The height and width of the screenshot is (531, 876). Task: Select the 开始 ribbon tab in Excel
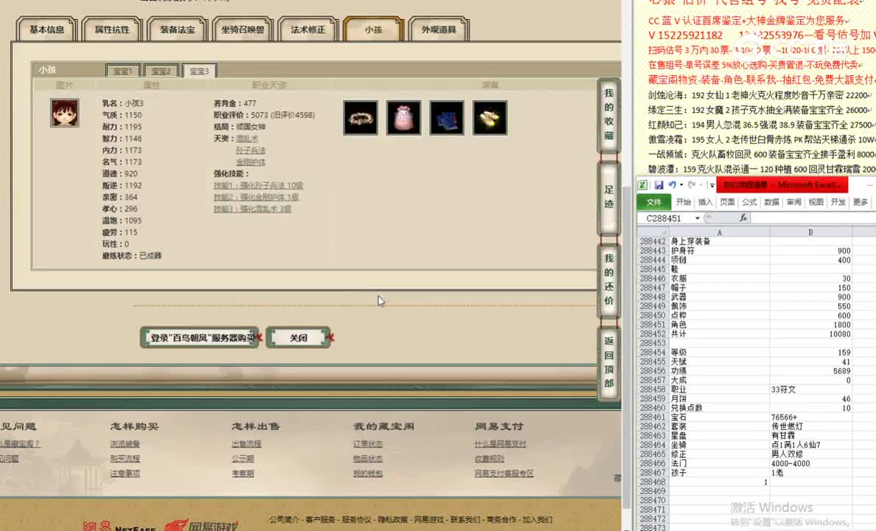683,201
